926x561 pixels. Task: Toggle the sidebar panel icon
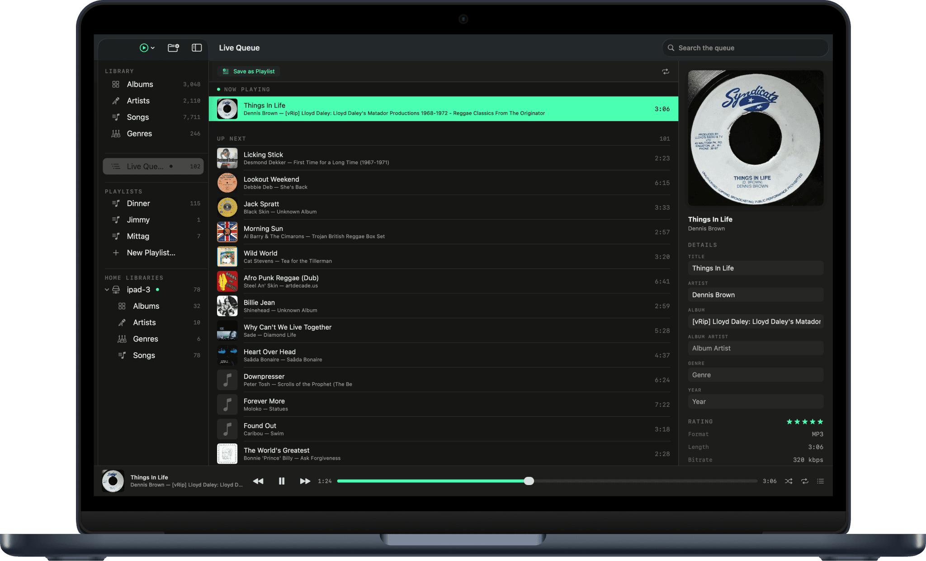(197, 48)
